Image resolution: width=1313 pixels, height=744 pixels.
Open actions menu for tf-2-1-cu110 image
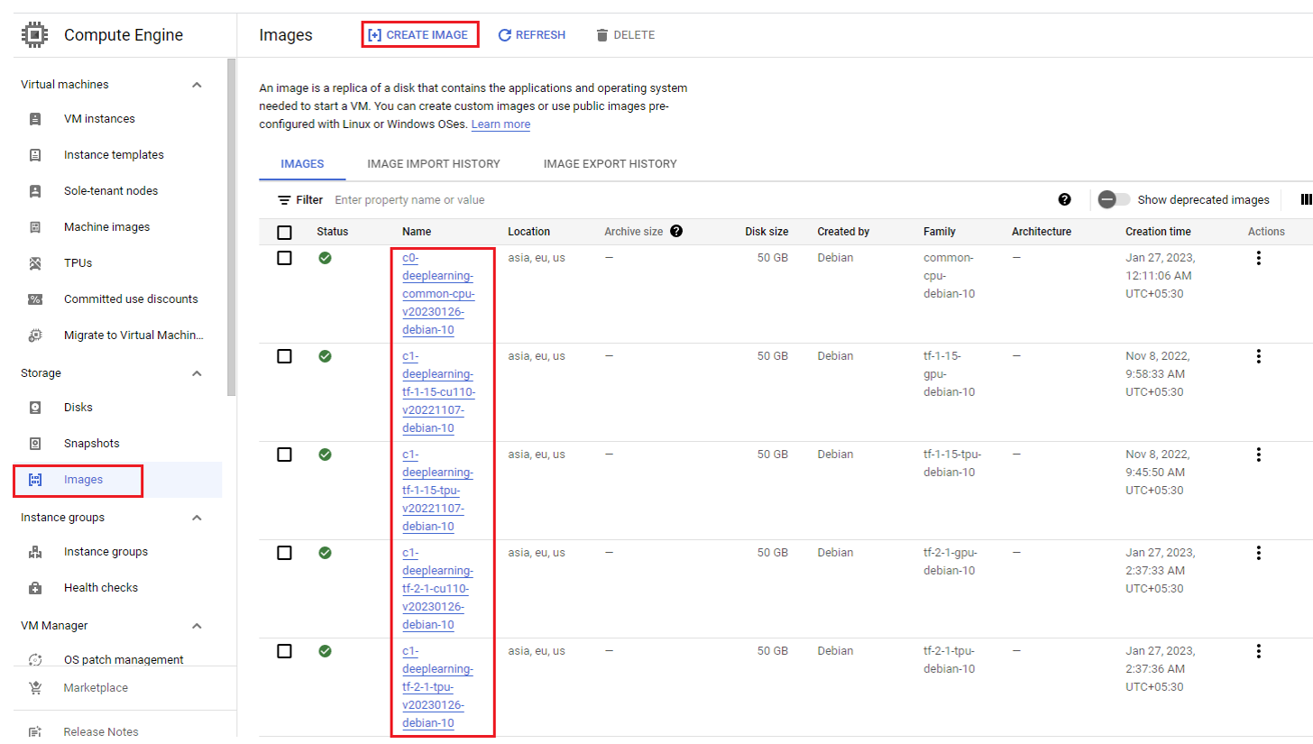pyautogui.click(x=1258, y=553)
